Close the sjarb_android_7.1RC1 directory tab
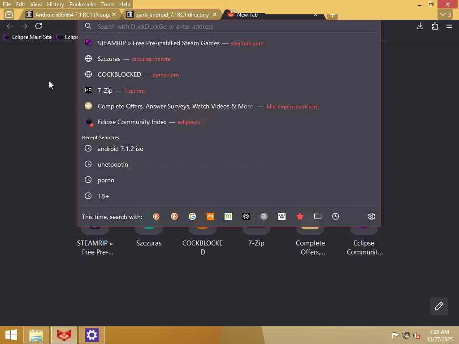 click(x=215, y=14)
